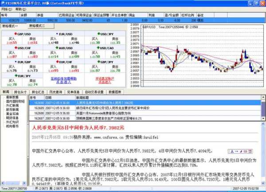Select 期货信息 in news category tree
Image resolution: width=266 pixels, height=192 pixels.
pyautogui.click(x=12, y=118)
